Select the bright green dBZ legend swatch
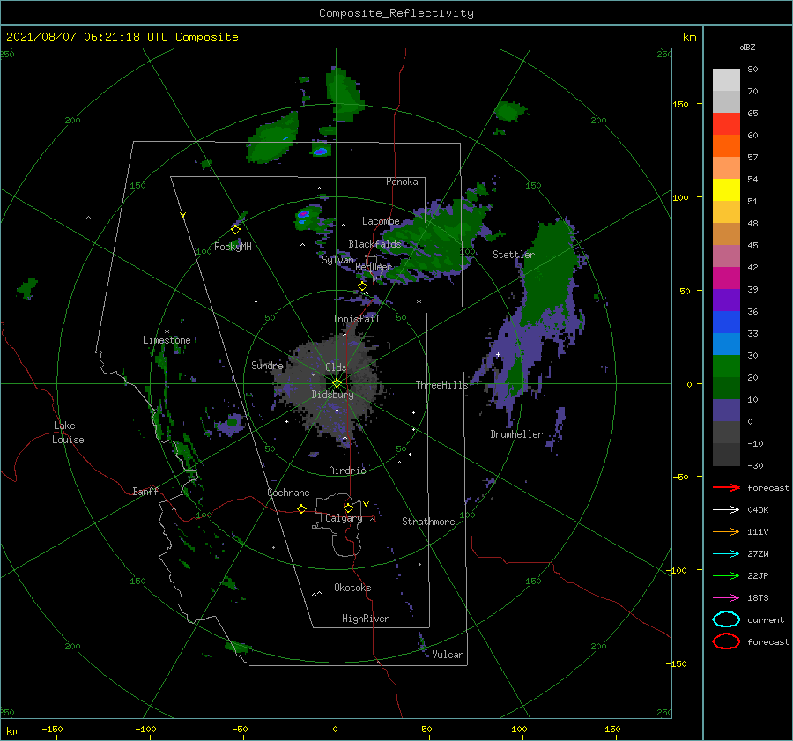 click(x=726, y=366)
